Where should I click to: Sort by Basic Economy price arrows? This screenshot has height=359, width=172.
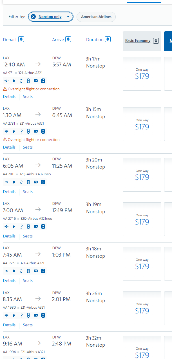(x=156, y=41)
